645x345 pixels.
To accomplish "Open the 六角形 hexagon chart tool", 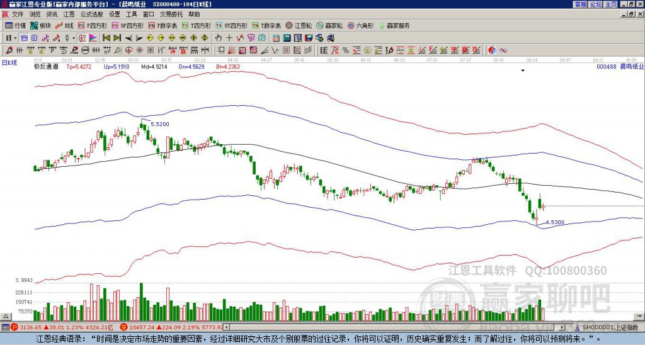I will pyautogui.click(x=360, y=25).
